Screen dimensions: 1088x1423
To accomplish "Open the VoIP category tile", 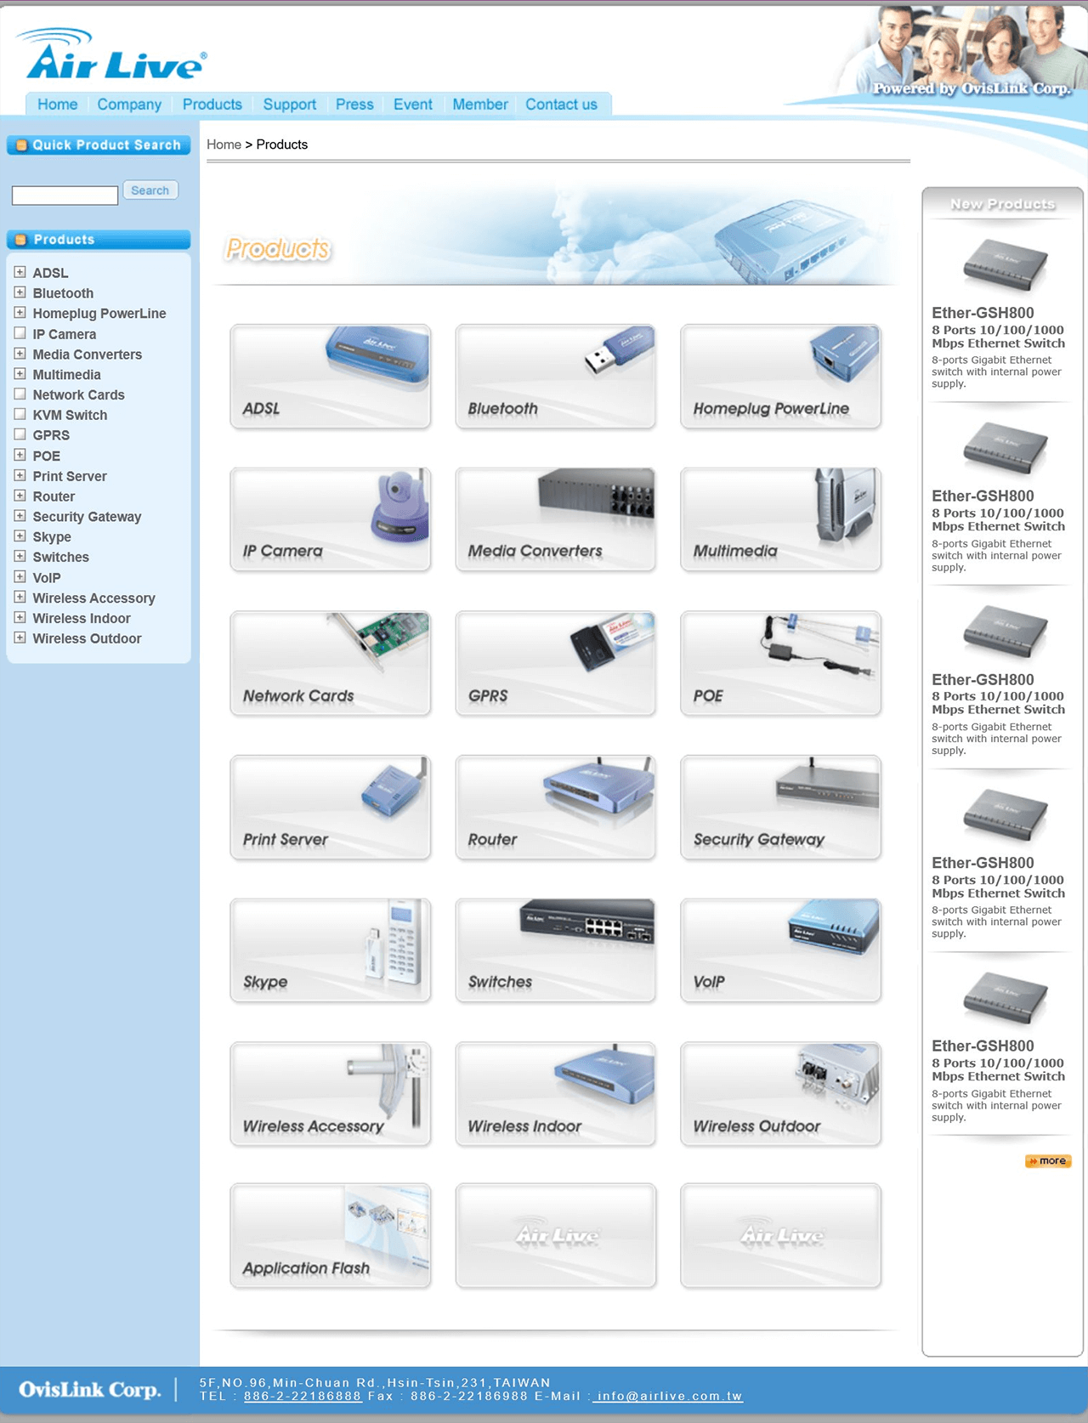I will 780,950.
